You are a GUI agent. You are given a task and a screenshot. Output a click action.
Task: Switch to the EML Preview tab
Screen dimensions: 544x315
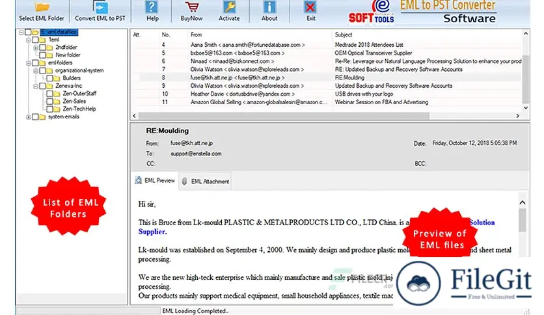(155, 180)
